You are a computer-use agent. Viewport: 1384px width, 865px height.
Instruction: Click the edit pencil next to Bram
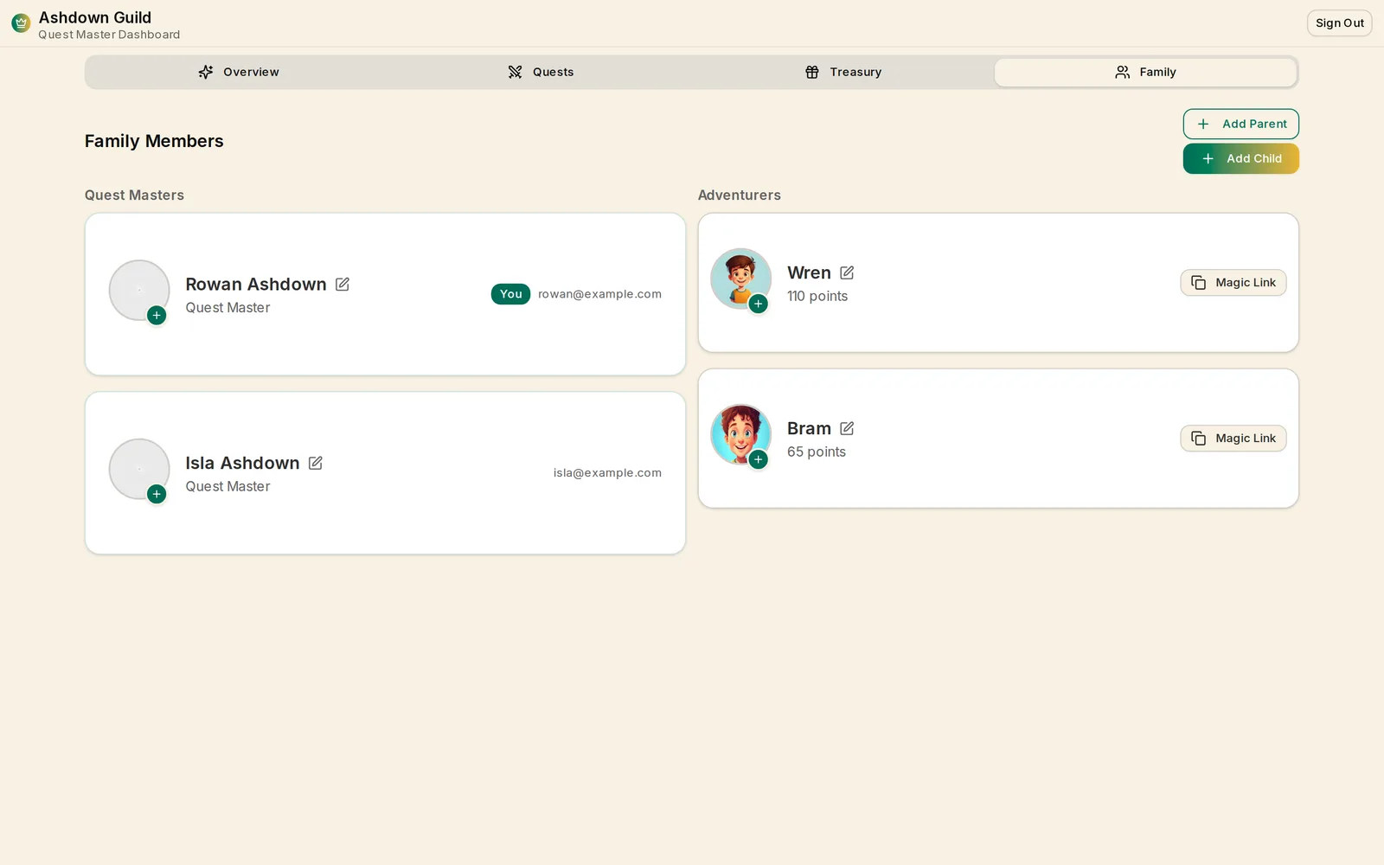click(x=847, y=428)
